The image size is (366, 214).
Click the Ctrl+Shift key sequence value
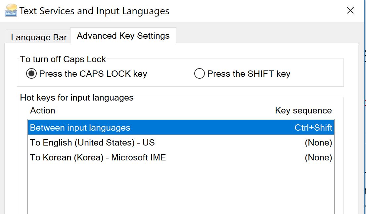[x=313, y=128]
